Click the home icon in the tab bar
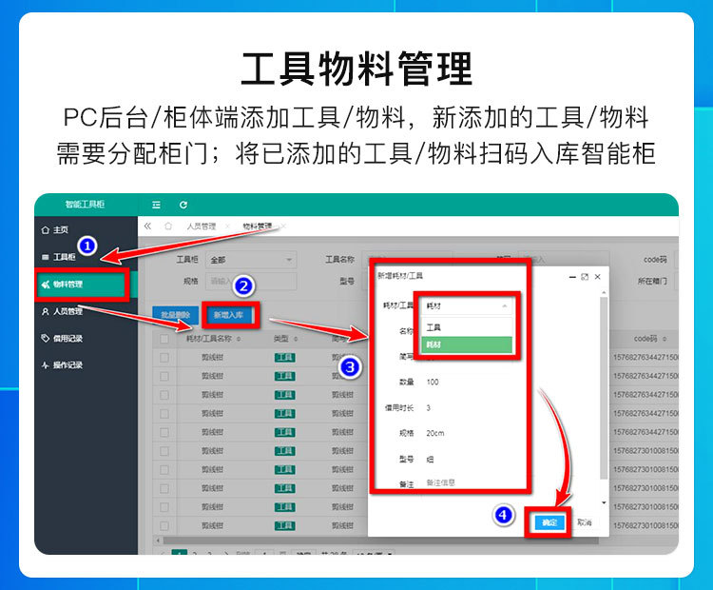This screenshot has width=713, height=590. pos(168,226)
